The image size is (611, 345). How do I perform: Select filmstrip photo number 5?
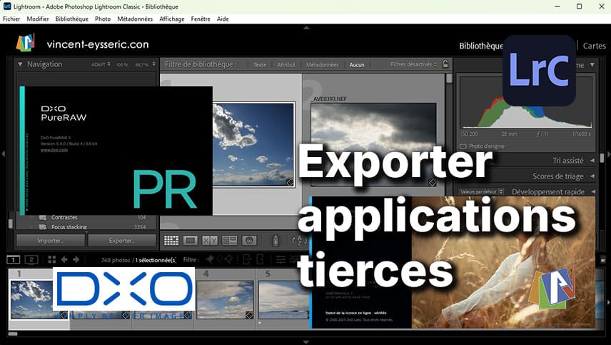click(x=283, y=299)
